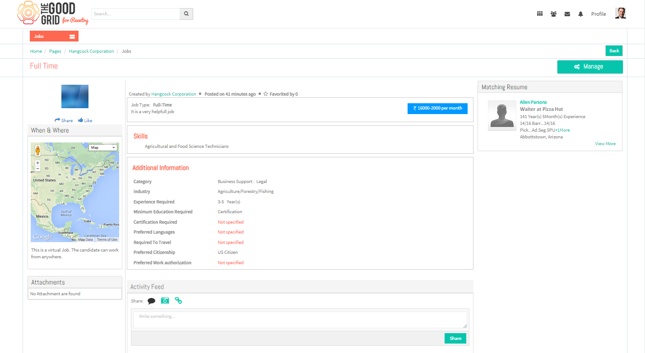The image size is (645, 353).
Task: Share the job via Share icon
Action: pos(64,120)
